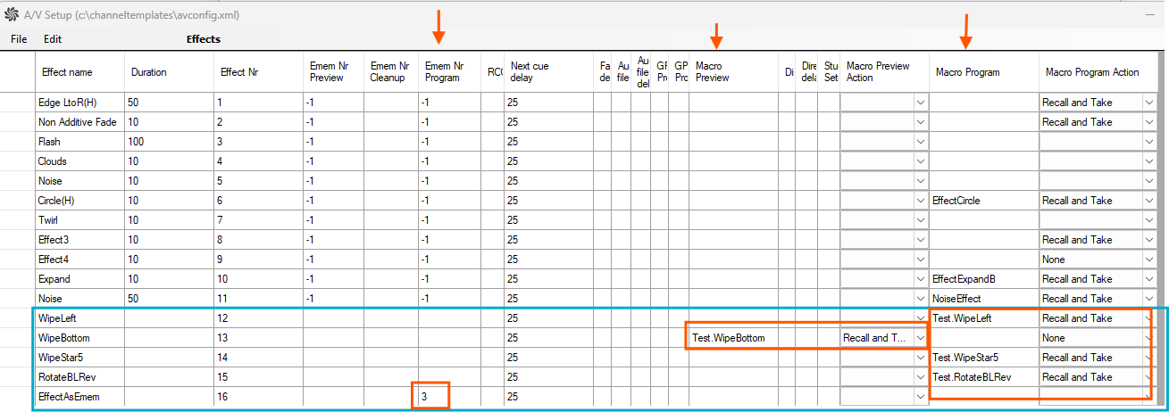1169x412 pixels.
Task: Expand Macro Preview Action dropdown for Flash row
Action: [x=920, y=142]
